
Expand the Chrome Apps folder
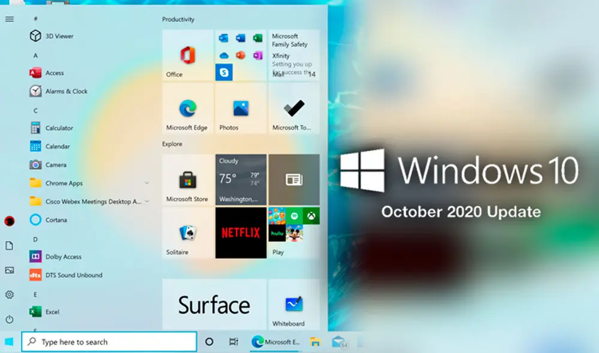(147, 183)
